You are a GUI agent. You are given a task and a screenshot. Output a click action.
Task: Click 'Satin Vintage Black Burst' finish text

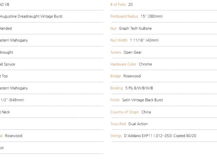(143, 100)
